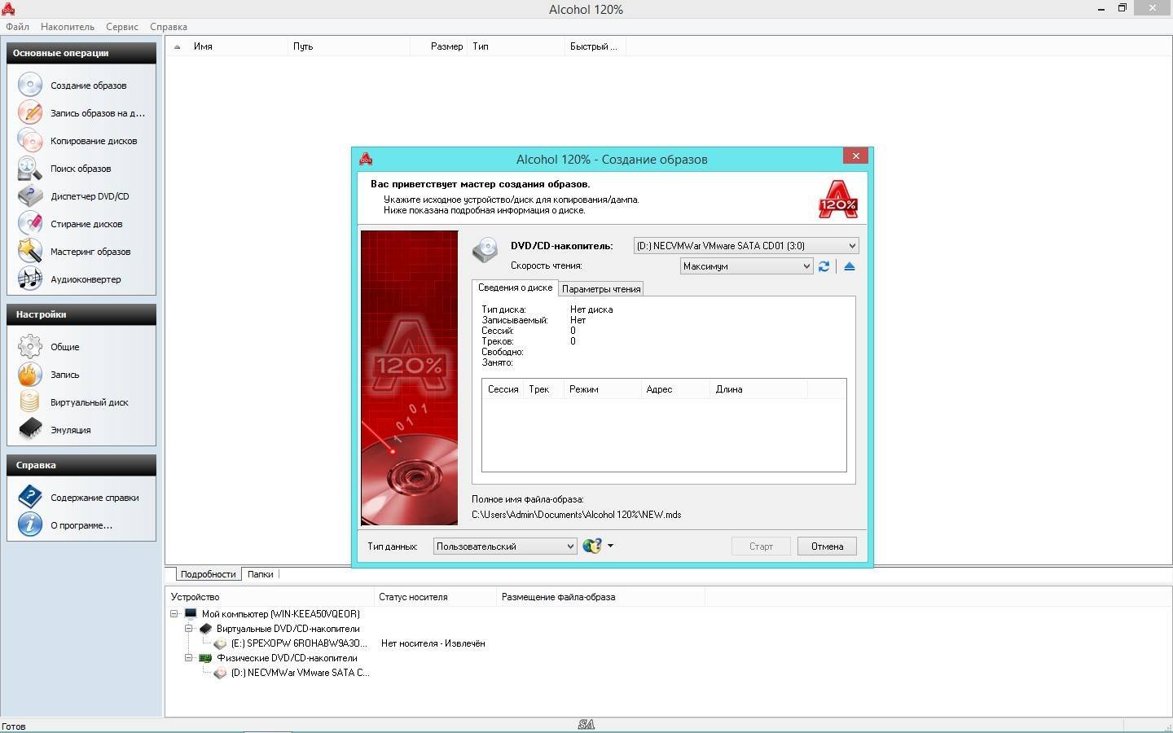This screenshot has width=1173, height=733.
Task: Open the Файл menu
Action: tap(17, 26)
